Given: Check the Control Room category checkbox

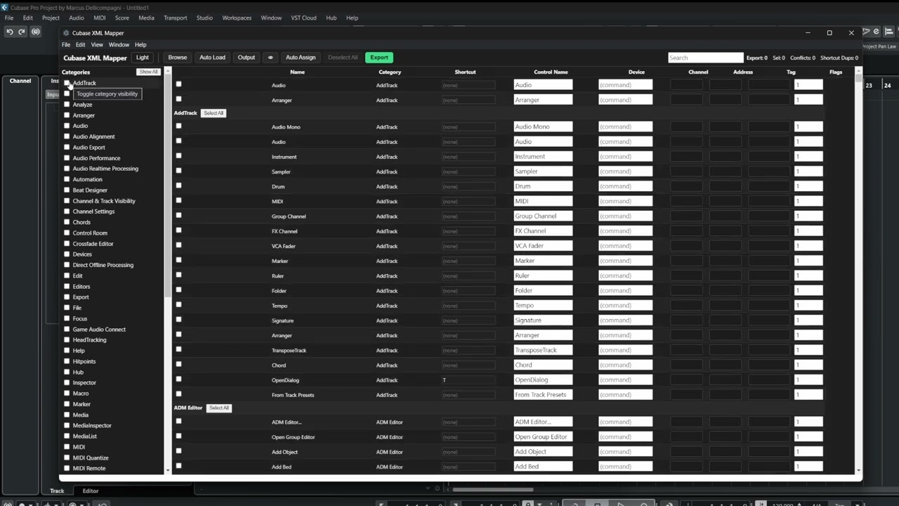Looking at the screenshot, I should (67, 233).
